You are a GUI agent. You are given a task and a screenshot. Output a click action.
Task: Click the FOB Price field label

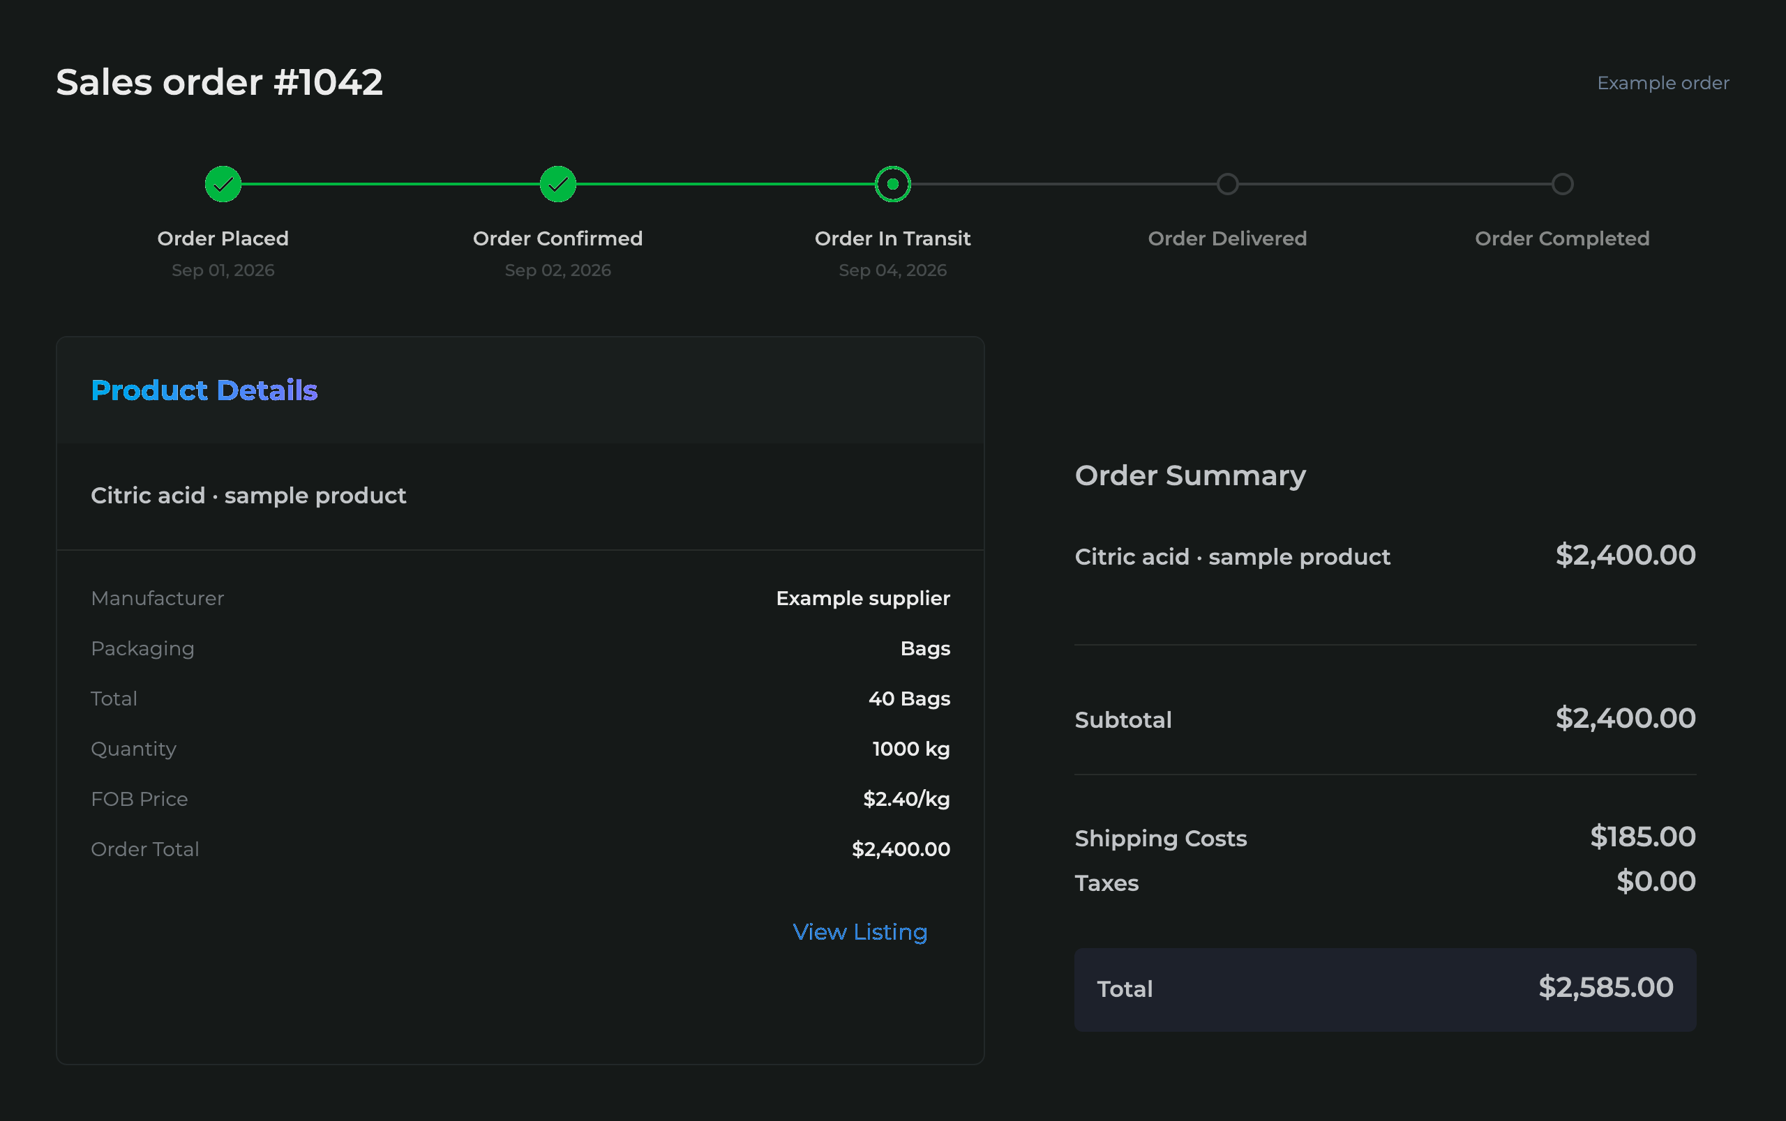coord(140,799)
